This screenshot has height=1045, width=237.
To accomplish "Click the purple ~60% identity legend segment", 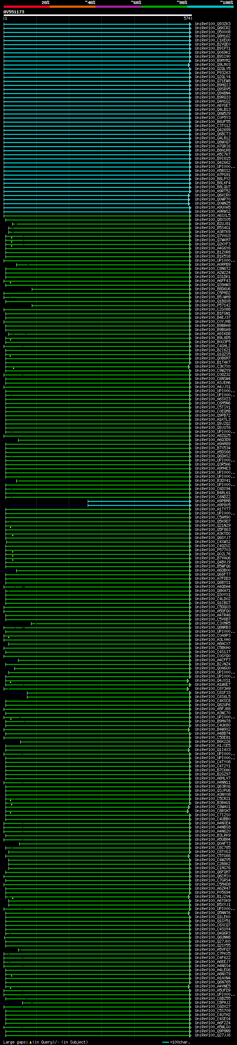I will tap(119, 7).
